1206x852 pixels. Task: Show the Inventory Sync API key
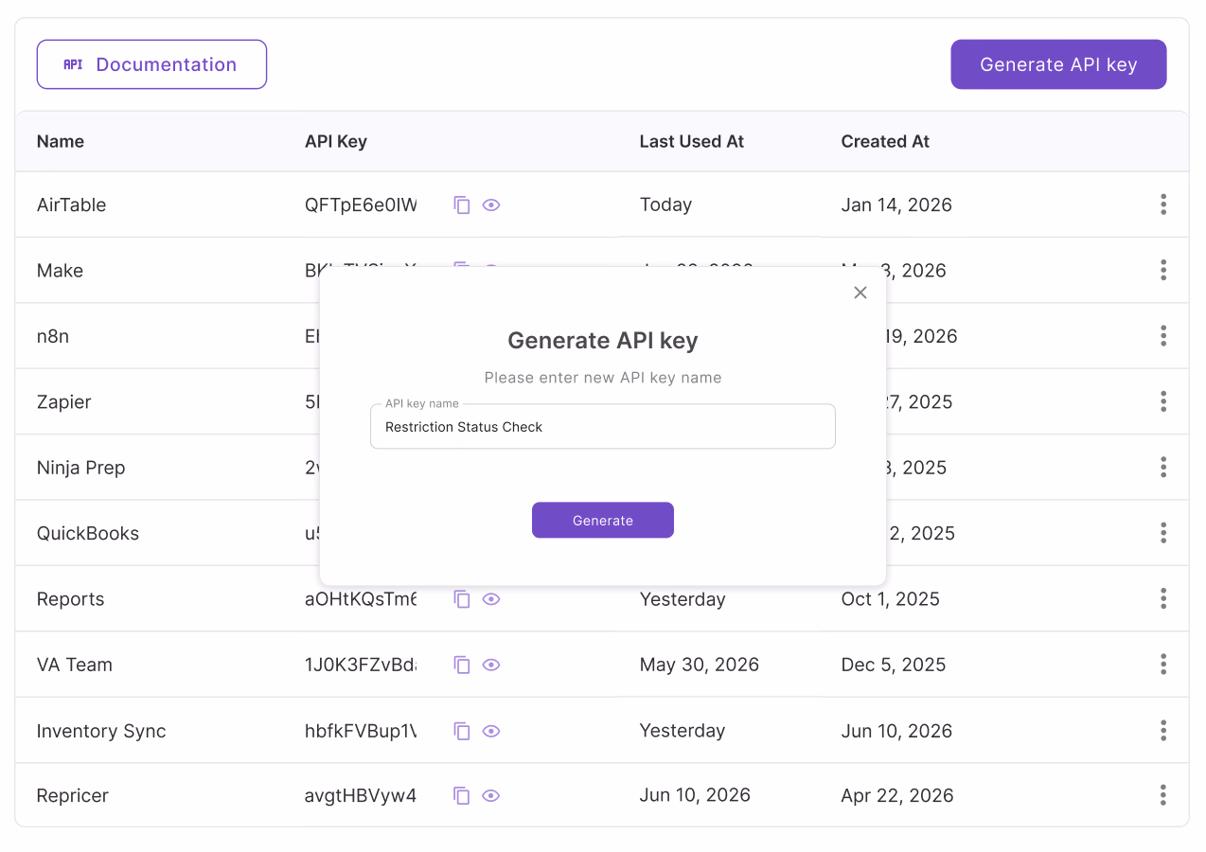click(490, 731)
